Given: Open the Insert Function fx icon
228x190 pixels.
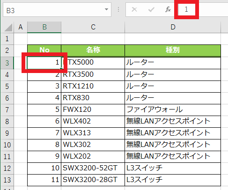Looking at the screenshot, I should (x=168, y=9).
